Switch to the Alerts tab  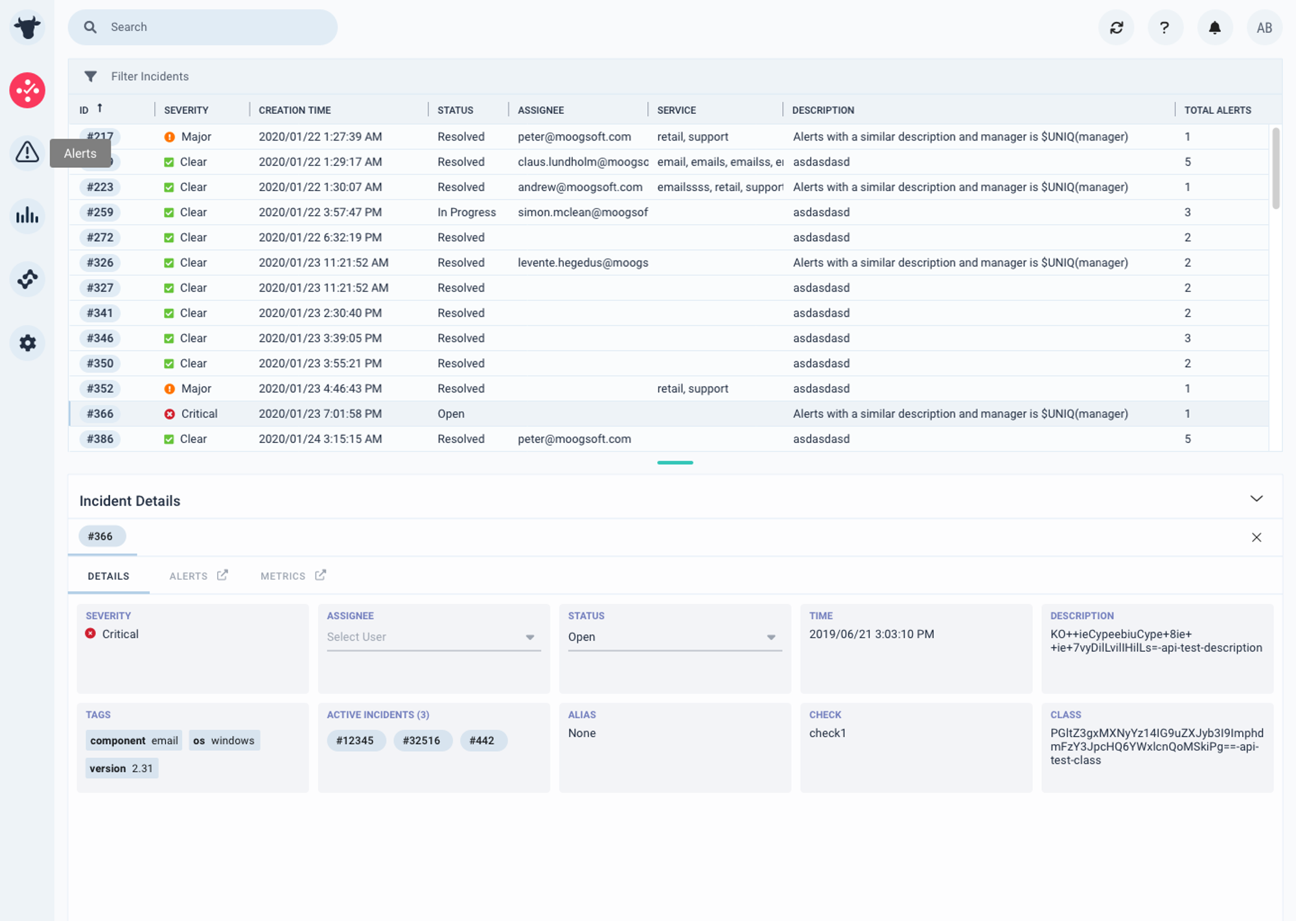[x=198, y=576]
